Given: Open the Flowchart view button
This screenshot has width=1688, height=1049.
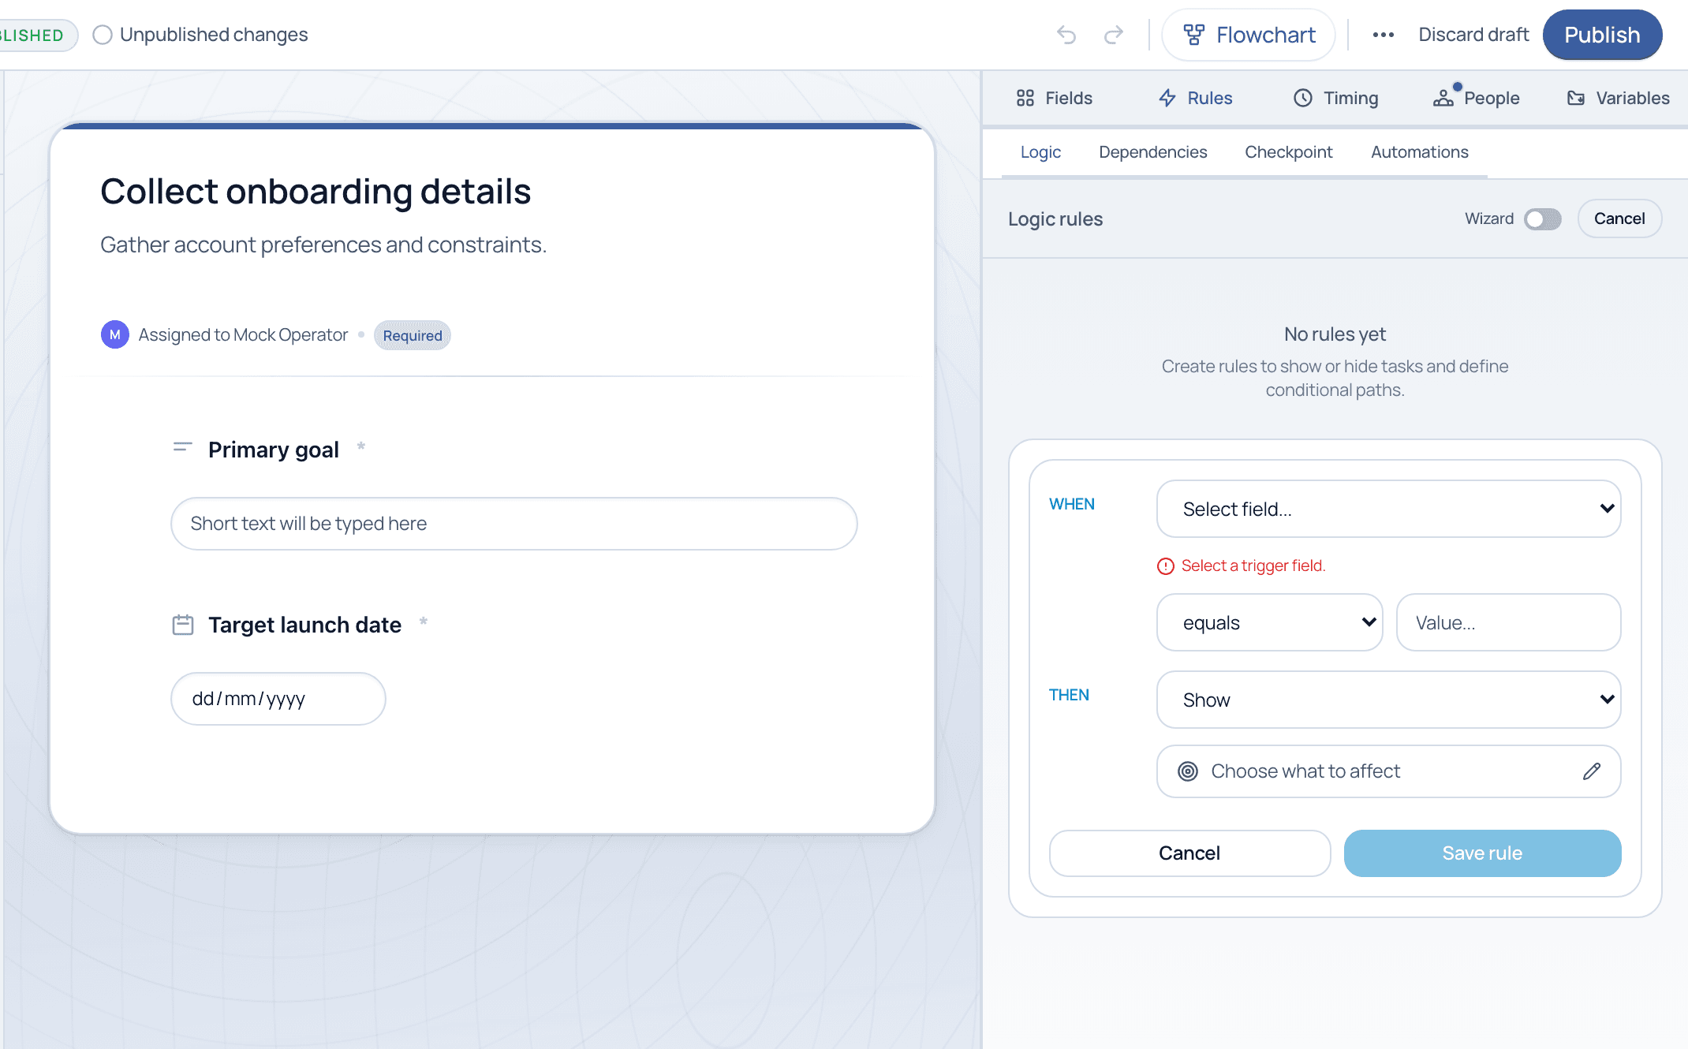Looking at the screenshot, I should point(1249,35).
